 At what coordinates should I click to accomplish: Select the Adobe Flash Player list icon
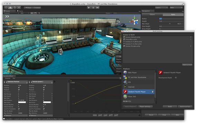(x=125, y=92)
